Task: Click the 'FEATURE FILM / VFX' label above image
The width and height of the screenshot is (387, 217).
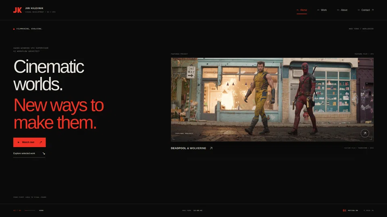Action: [364, 54]
